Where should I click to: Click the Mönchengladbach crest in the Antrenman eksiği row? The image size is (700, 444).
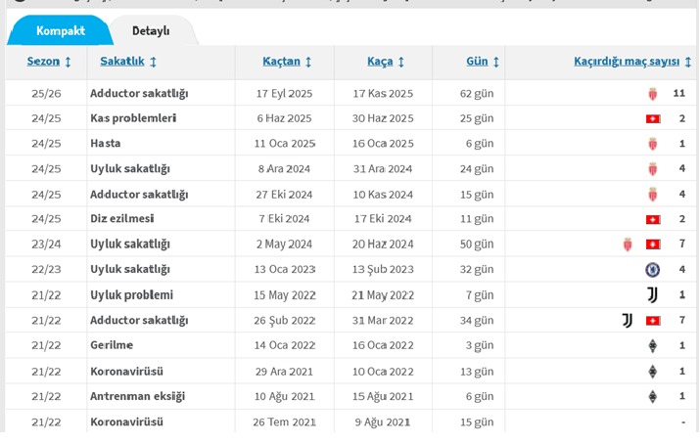[x=653, y=396]
